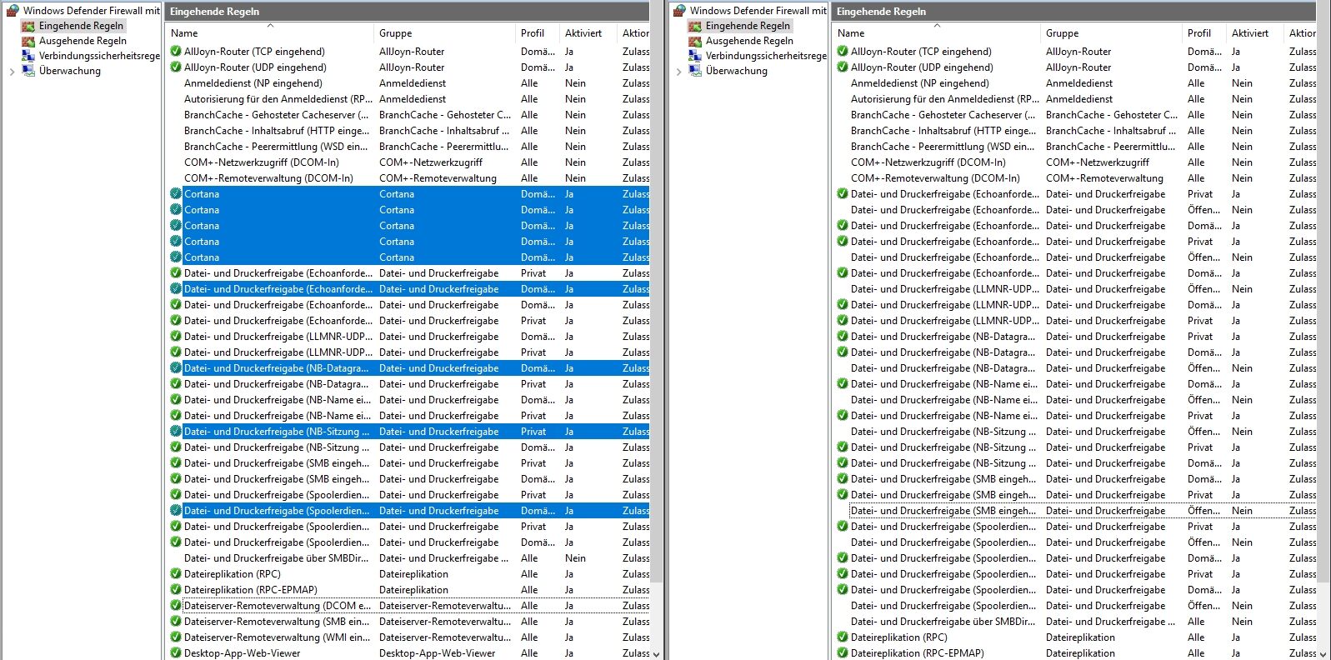Select COM+-Remoteverwaltung (DCOM-In) rule in left window
The width and height of the screenshot is (1331, 660).
click(x=268, y=178)
